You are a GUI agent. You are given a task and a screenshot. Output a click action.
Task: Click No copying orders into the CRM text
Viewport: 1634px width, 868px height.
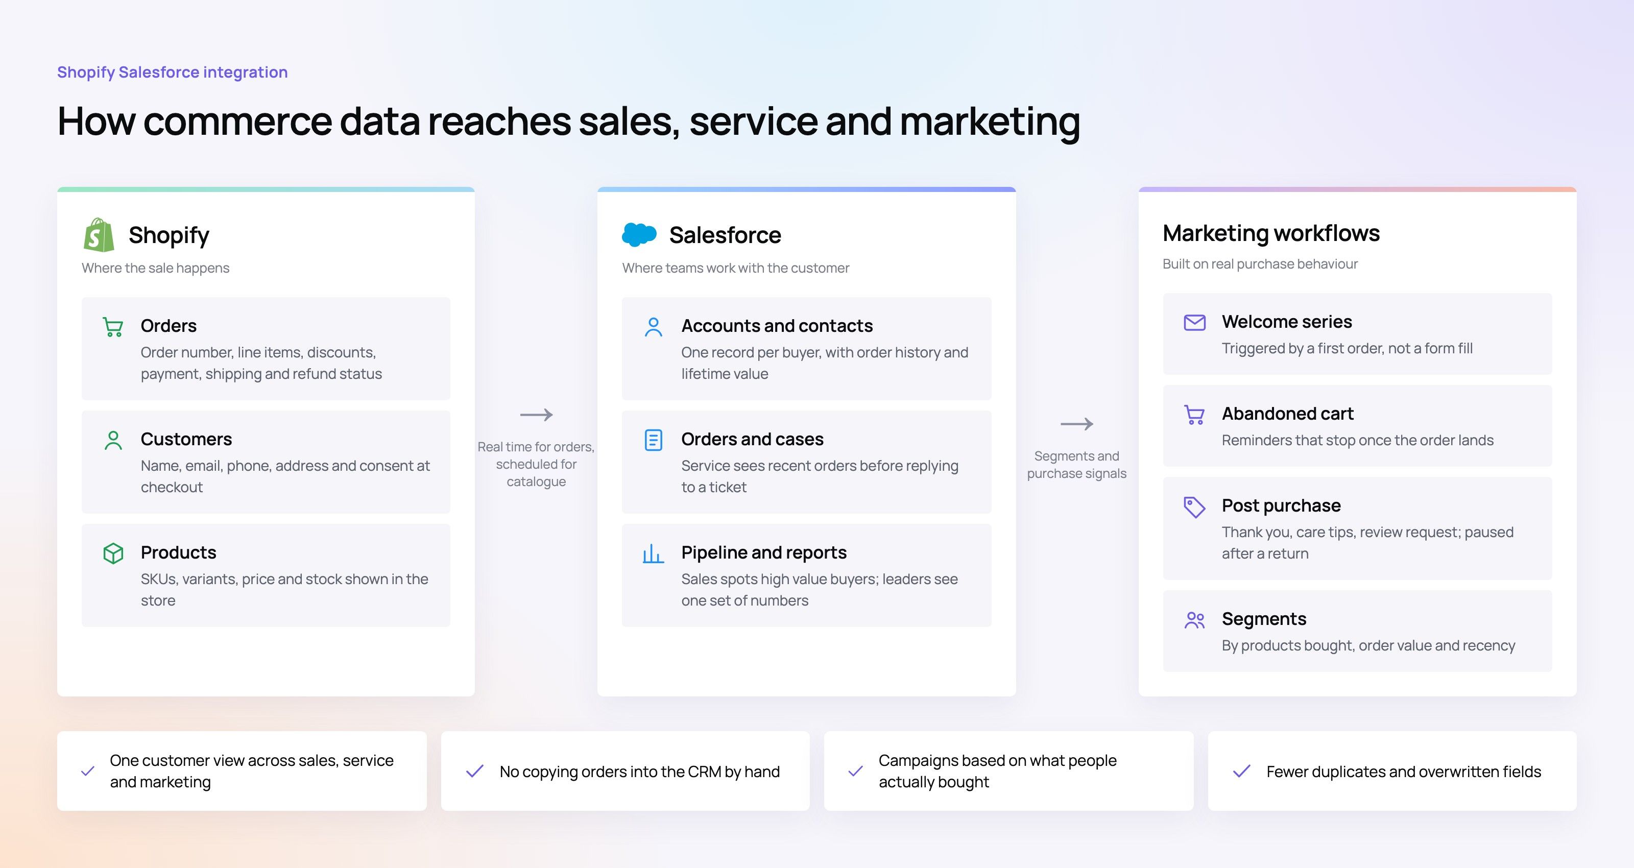point(639,771)
